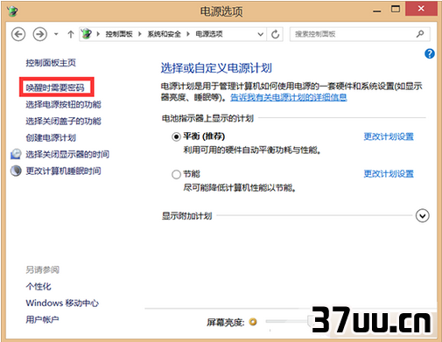442x342 pixels.
Task: Open 个性化 link
Action: [x=39, y=286]
